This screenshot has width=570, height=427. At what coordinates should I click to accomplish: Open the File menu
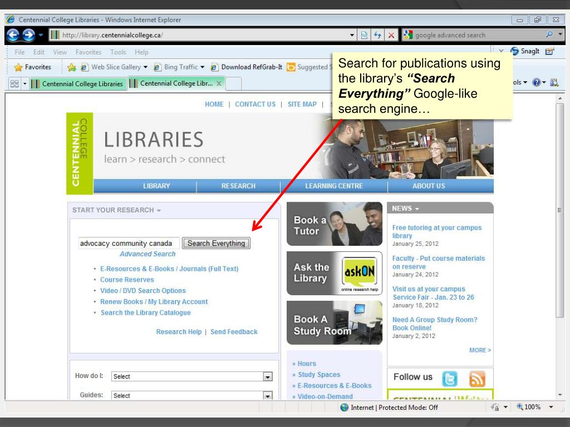(x=19, y=52)
